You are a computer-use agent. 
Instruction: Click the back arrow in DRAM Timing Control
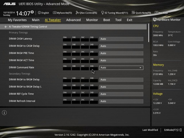[6, 27]
